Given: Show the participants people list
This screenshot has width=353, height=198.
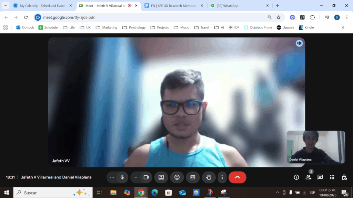Looking at the screenshot, I should coord(308,177).
